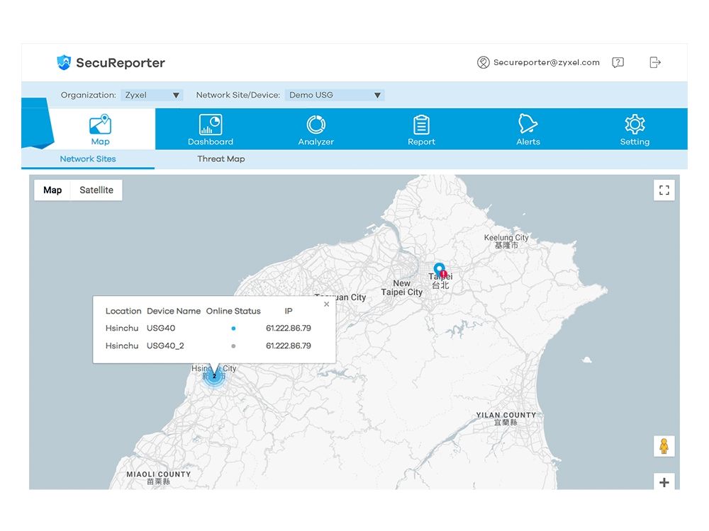This screenshot has height=531, width=709.
Task: Click the Location column header
Action: tap(123, 311)
